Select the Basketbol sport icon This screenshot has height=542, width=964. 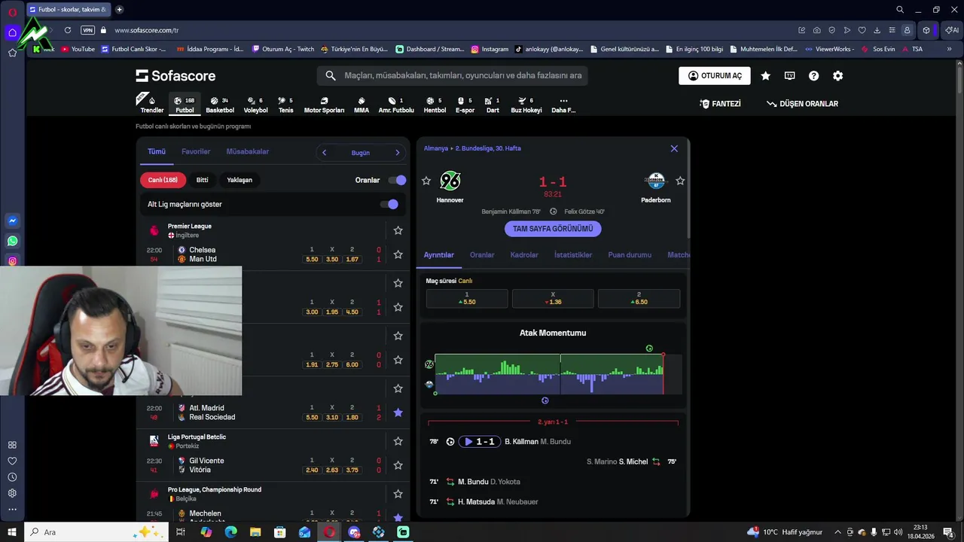pos(220,104)
